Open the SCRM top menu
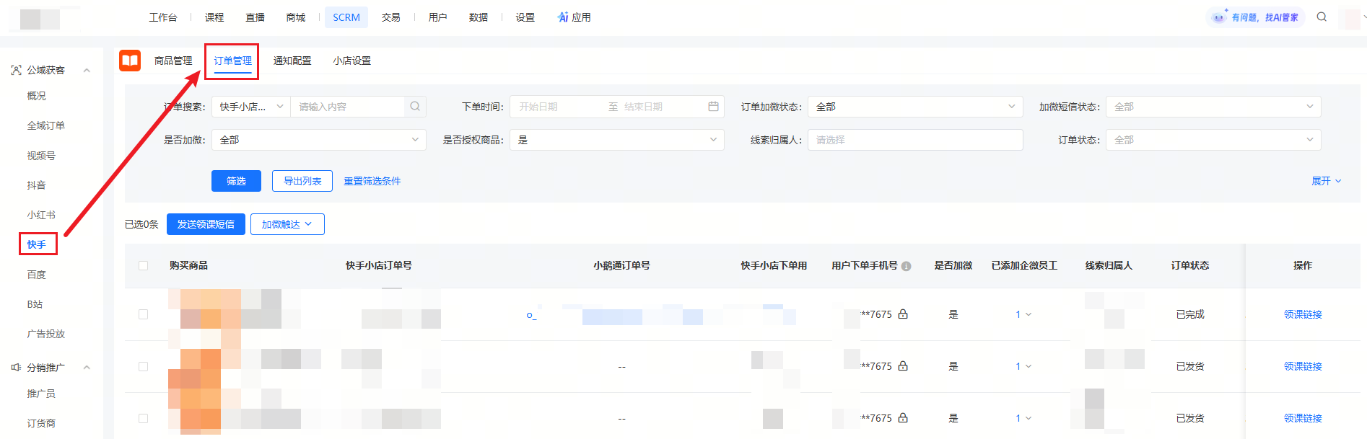This screenshot has width=1367, height=439. point(346,17)
